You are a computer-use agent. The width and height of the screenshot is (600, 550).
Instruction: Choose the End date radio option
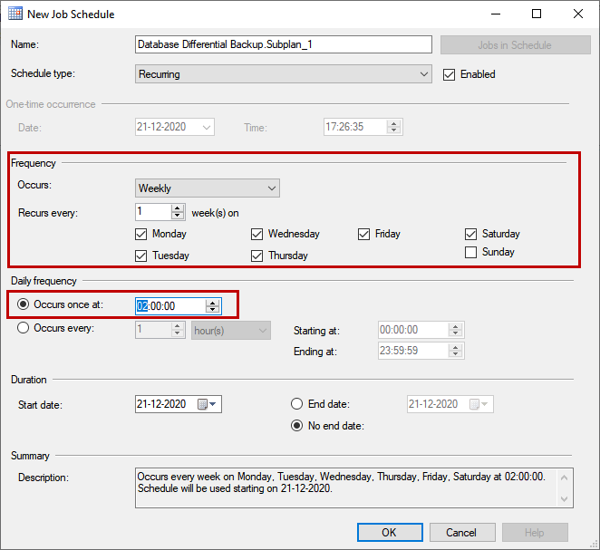point(296,404)
